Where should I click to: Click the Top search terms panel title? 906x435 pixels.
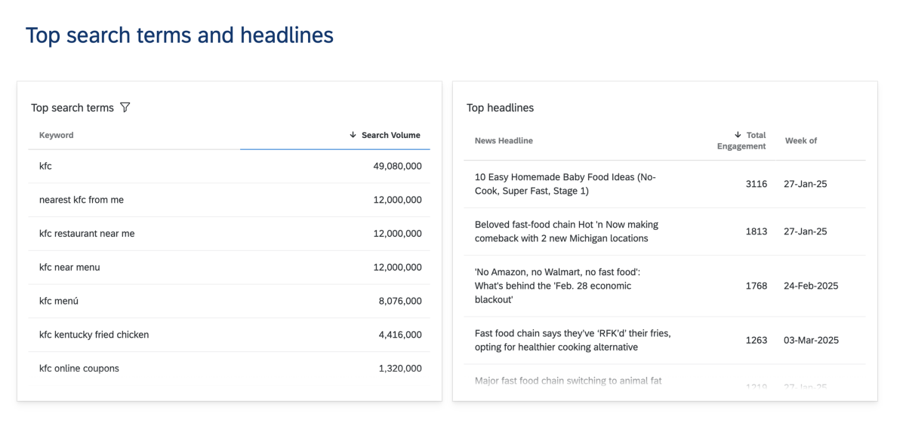click(x=72, y=108)
